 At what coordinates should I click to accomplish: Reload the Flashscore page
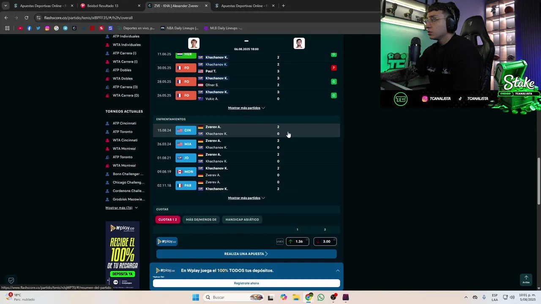[26, 18]
